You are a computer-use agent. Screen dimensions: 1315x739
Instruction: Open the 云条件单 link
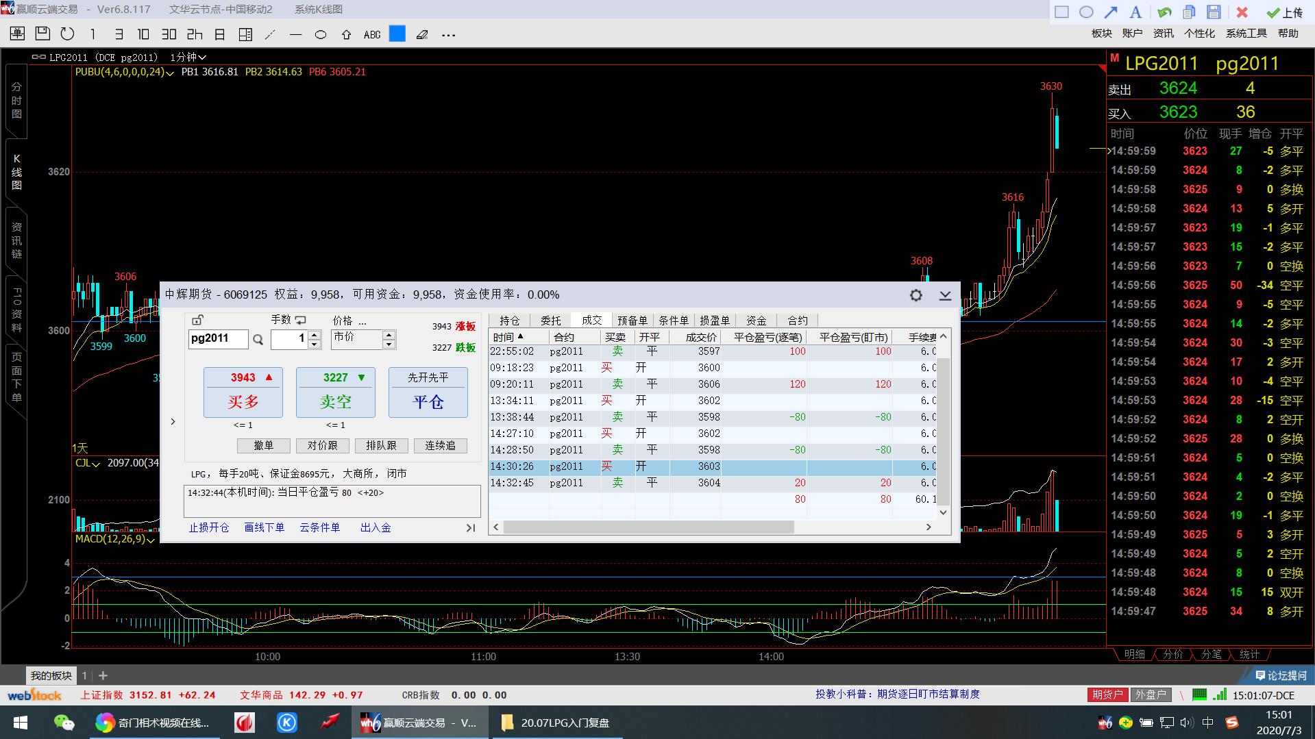[320, 528]
